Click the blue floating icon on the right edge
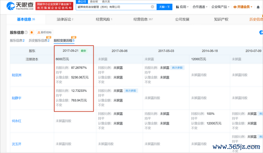This screenshot has height=153, width=263. (261, 32)
